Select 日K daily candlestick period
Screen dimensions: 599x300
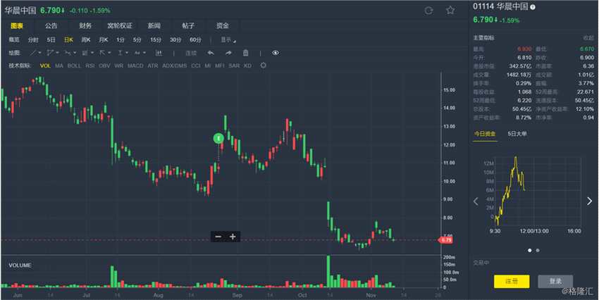(x=68, y=39)
